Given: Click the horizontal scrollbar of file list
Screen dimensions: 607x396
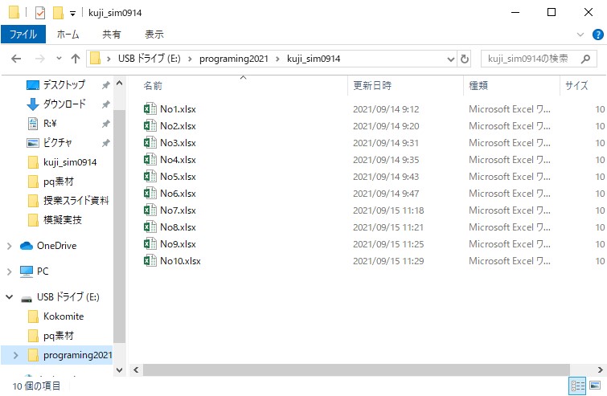Looking at the screenshot, I should pos(356,370).
